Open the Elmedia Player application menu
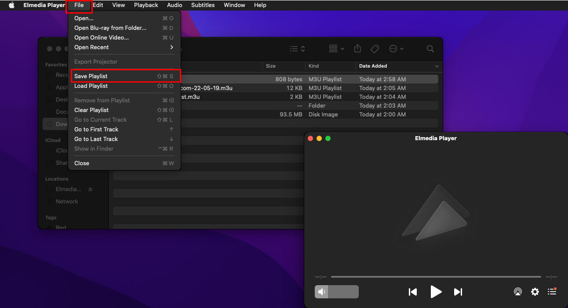 click(x=44, y=5)
